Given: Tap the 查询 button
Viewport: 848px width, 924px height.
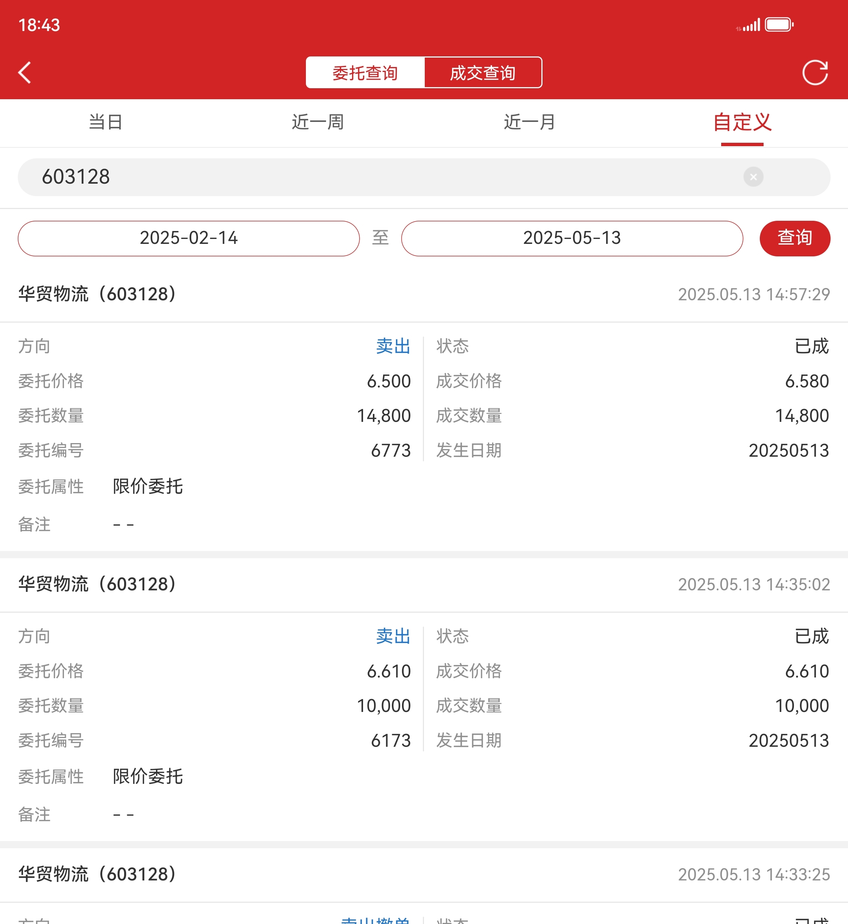Looking at the screenshot, I should coord(795,238).
